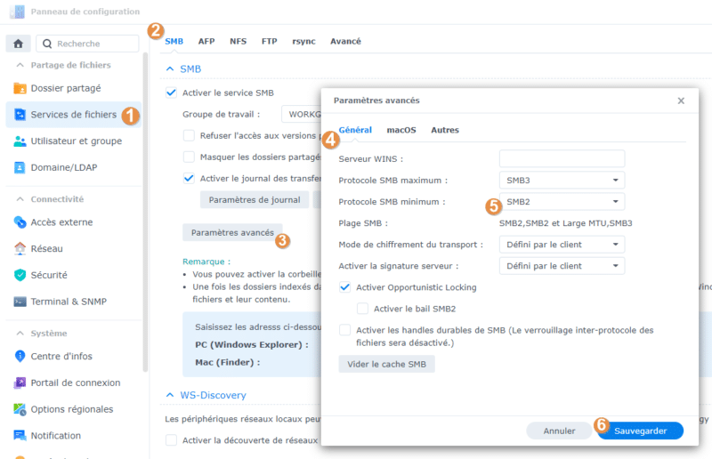Click the Recherche search field
Screen dimensions: 712x459
[87, 44]
